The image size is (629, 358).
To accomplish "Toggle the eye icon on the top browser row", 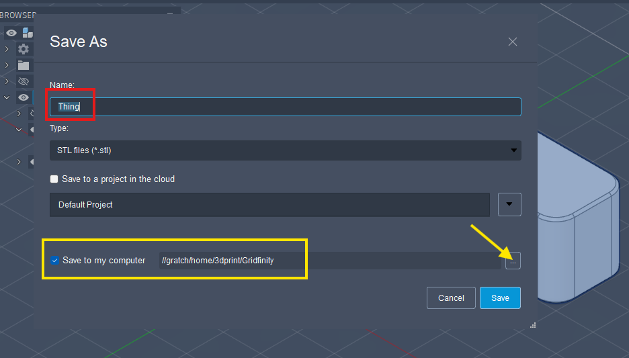I will 11,33.
